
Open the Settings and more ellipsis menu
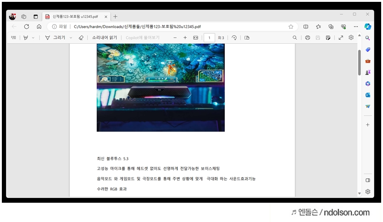tap(356, 27)
